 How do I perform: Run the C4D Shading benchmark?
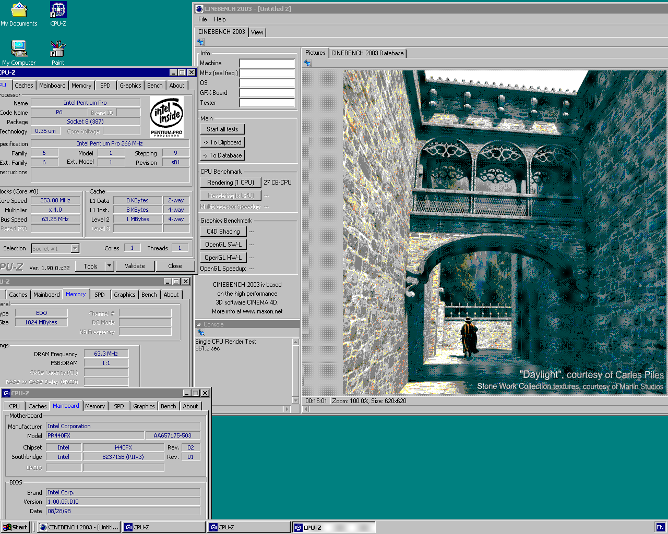[223, 232]
